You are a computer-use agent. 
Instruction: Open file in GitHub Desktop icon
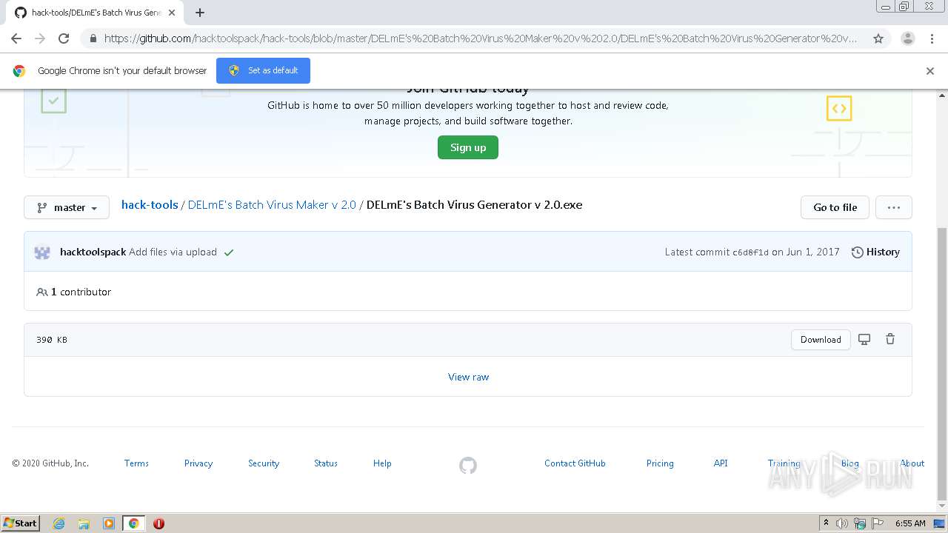click(864, 339)
